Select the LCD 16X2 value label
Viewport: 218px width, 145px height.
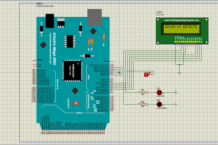tap(160, 15)
